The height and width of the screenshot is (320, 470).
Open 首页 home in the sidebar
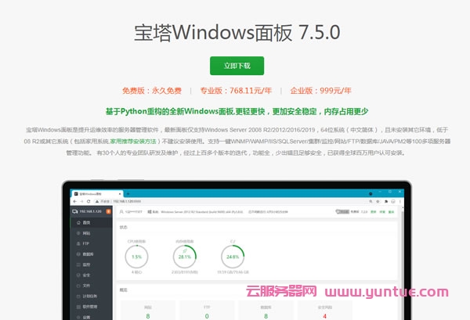pos(87,222)
